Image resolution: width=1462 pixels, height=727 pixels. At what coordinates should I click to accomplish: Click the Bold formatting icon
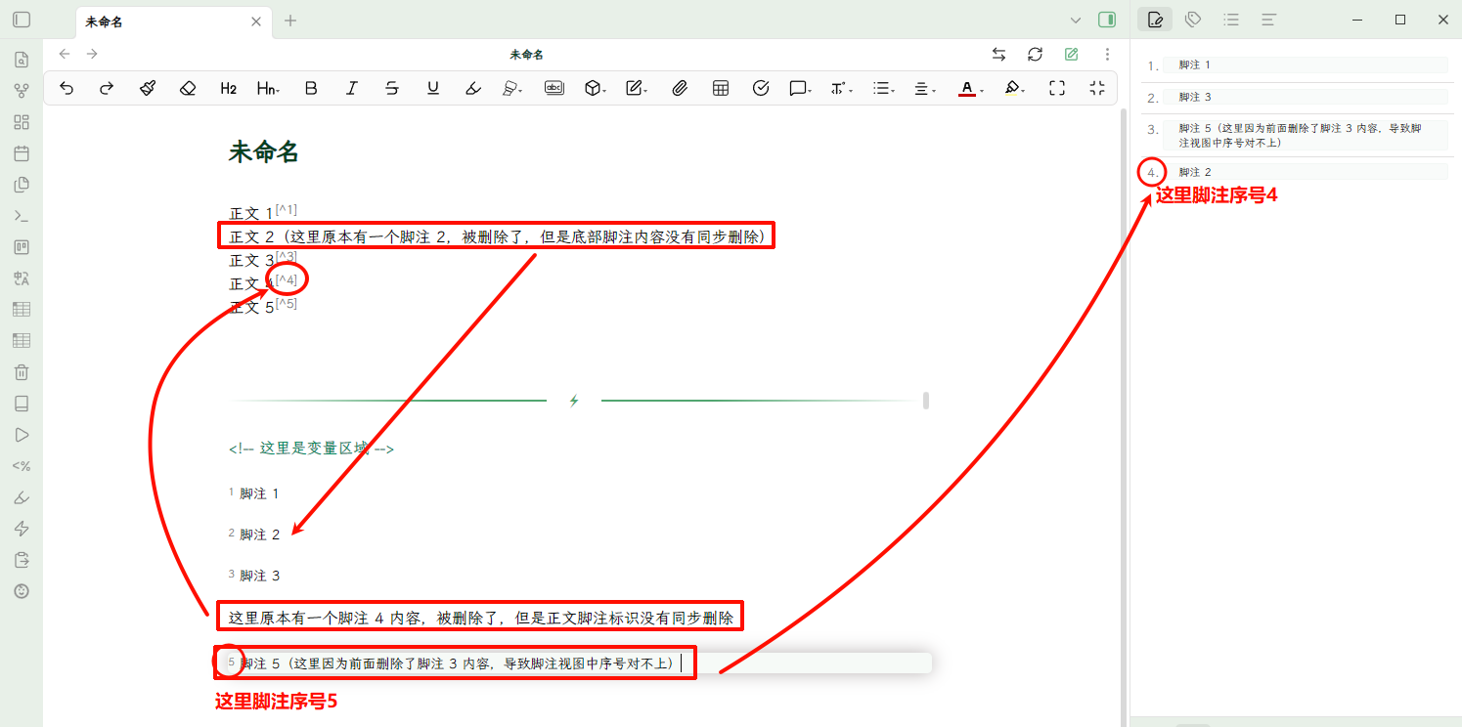click(311, 88)
